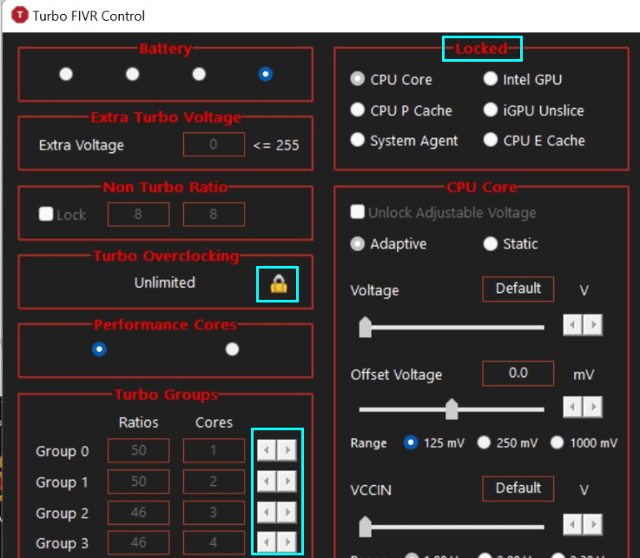Increase Group 1 ratio with right arrow
Screen dimensions: 640x558
[x=287, y=482]
